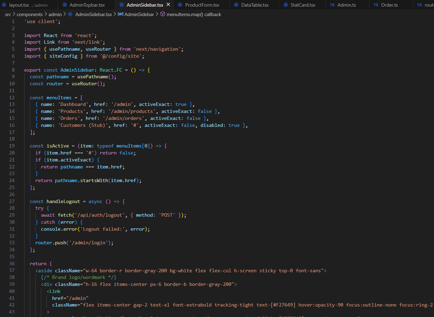Screen dimensions: 434x317
Task: Click line number 36 in the gutter
Action: tap(12, 263)
